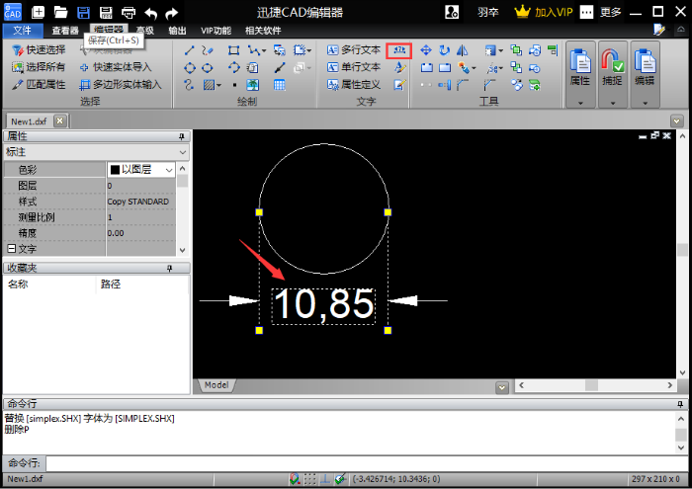Toggle object snap in status bar
This screenshot has width=692, height=489.
[295, 479]
